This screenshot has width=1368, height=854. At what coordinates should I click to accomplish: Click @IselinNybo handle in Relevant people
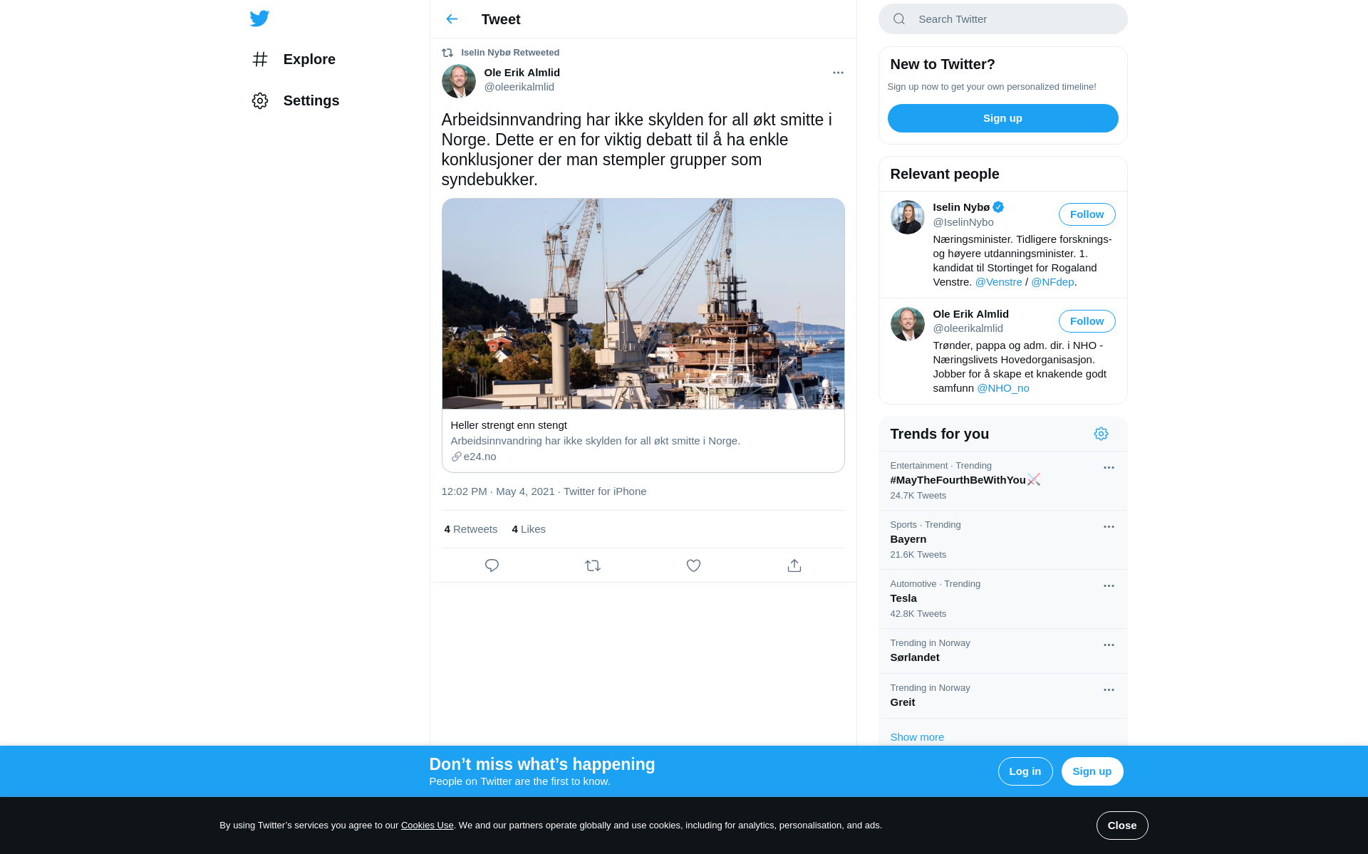click(963, 222)
